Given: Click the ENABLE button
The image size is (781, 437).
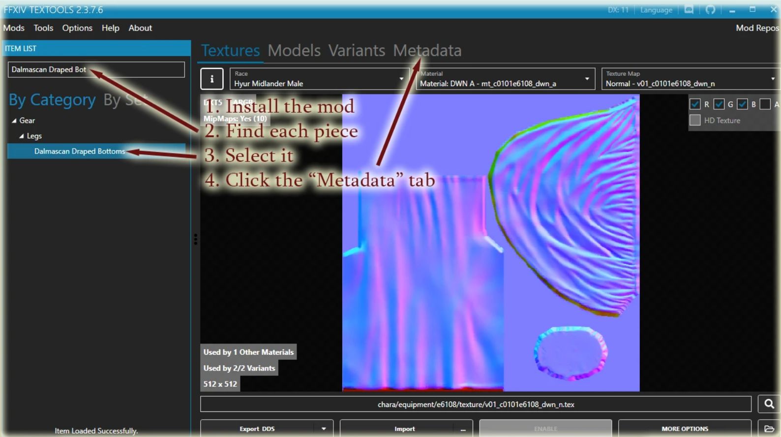Looking at the screenshot, I should 545,429.
